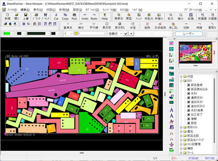Select the 長方形 rectangle drawing tool

pyautogui.click(x=106, y=26)
